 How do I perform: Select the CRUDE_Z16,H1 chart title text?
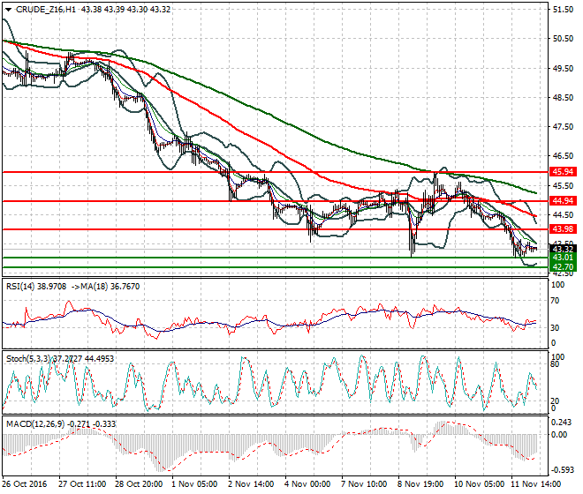46,10
